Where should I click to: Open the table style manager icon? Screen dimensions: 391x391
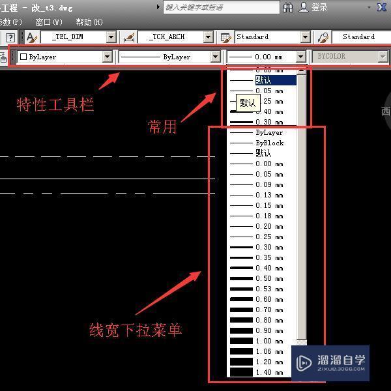pos(225,38)
